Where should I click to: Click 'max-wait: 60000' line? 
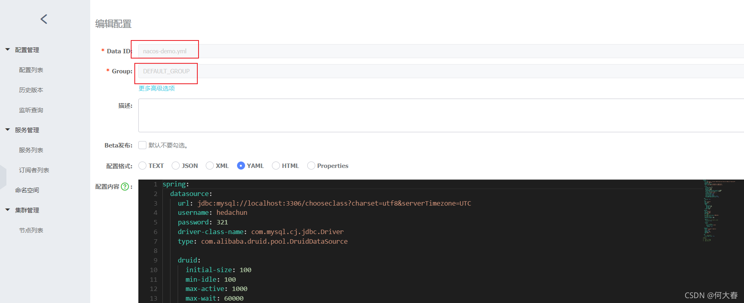coord(215,298)
